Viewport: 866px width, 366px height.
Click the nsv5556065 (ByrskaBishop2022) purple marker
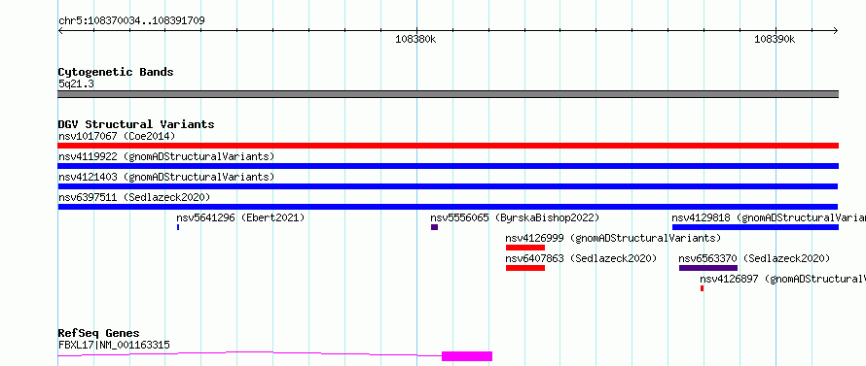[434, 227]
